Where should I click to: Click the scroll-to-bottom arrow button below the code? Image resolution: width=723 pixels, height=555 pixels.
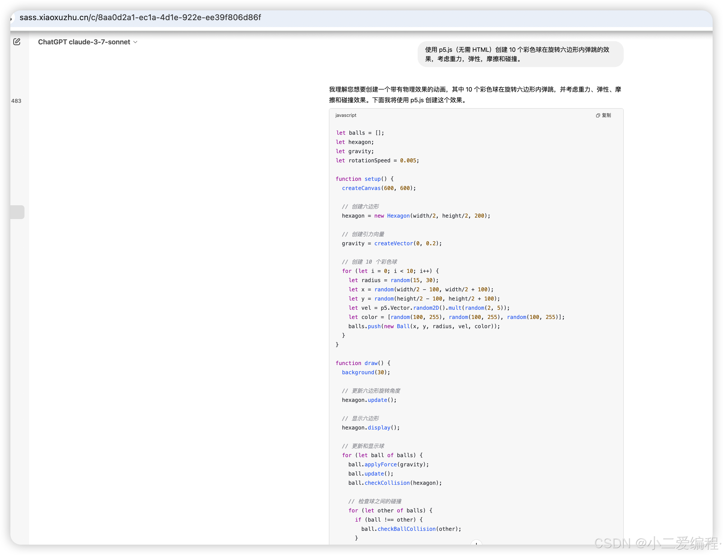tap(476, 543)
